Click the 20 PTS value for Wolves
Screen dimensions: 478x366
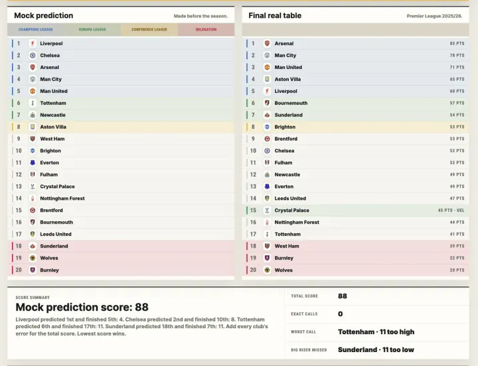[457, 270]
